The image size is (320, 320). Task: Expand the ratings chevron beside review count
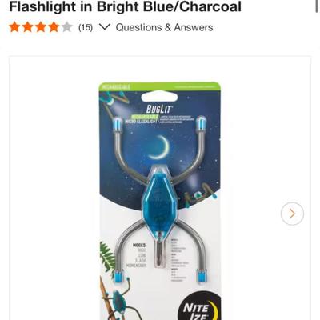point(104,27)
